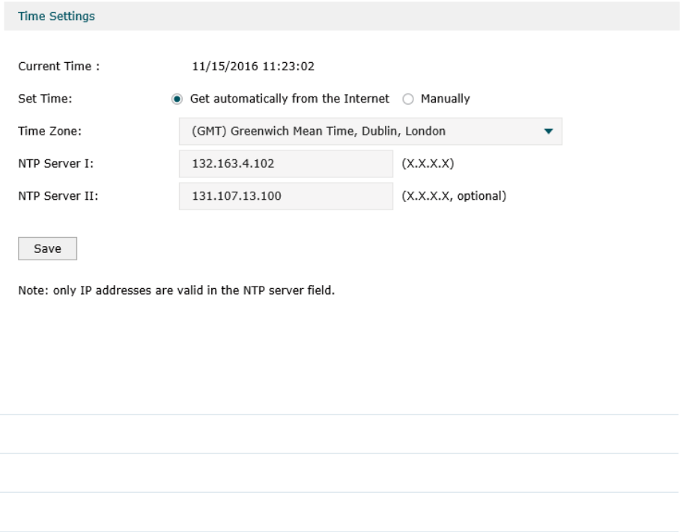Click the Set Time label
680x532 pixels.
pos(45,99)
